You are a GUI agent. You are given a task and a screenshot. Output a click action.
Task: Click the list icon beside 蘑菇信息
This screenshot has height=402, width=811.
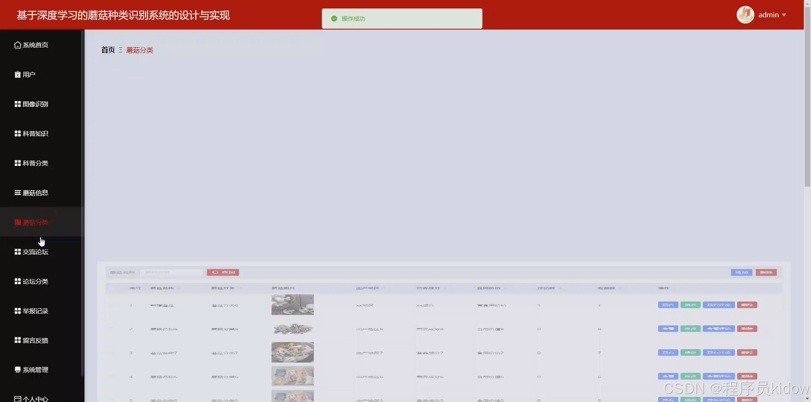(x=17, y=193)
